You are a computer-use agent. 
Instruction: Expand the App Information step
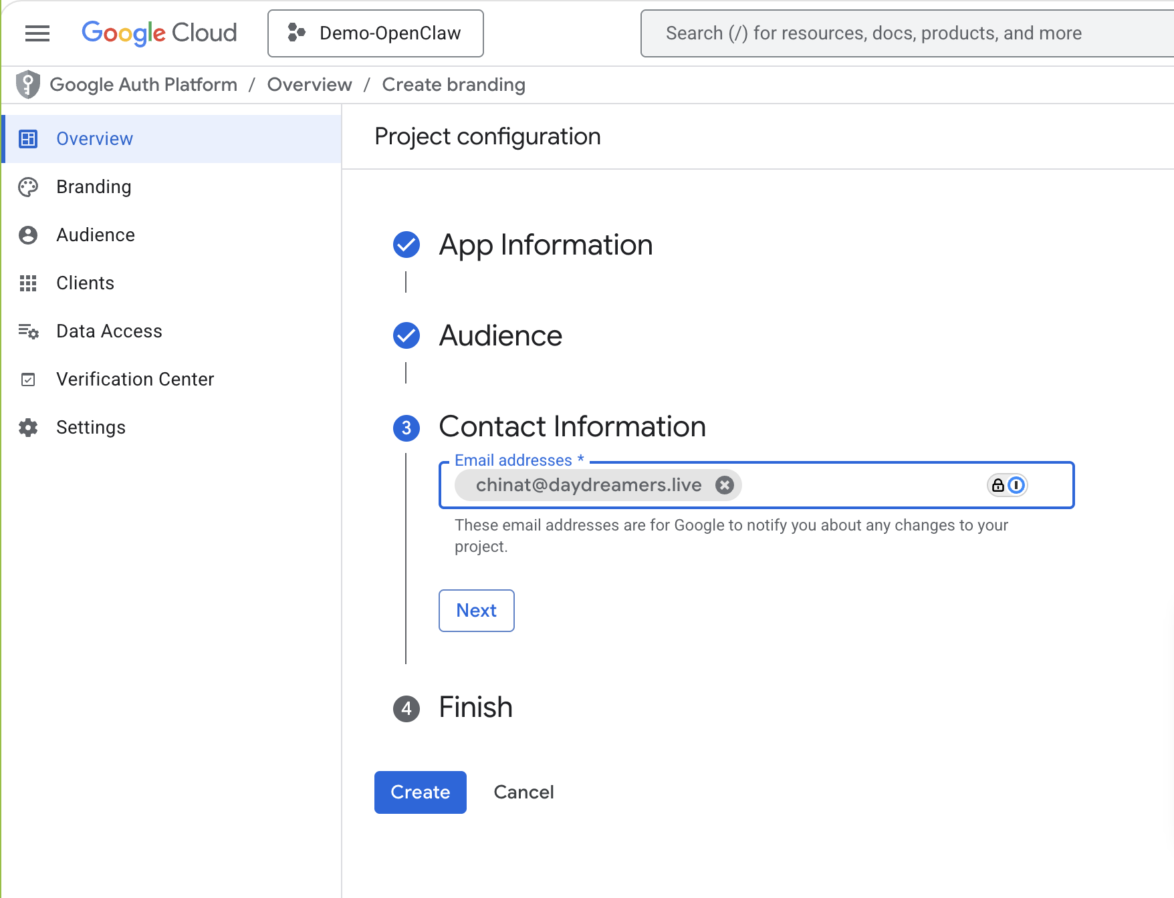tap(546, 245)
